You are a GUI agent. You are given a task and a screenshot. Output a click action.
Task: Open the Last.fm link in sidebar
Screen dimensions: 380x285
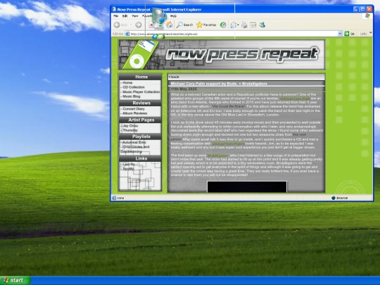129,164
